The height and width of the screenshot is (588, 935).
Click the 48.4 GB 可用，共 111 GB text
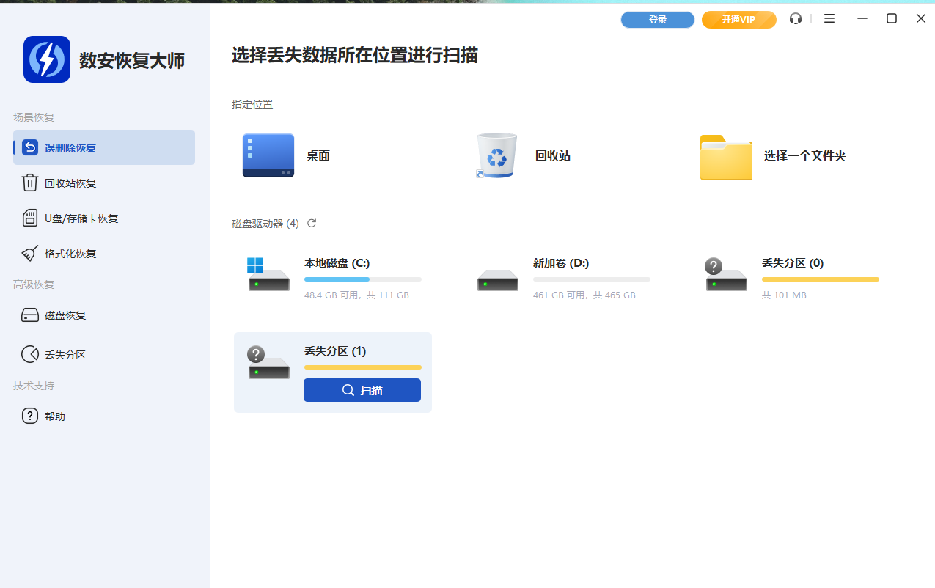click(356, 295)
